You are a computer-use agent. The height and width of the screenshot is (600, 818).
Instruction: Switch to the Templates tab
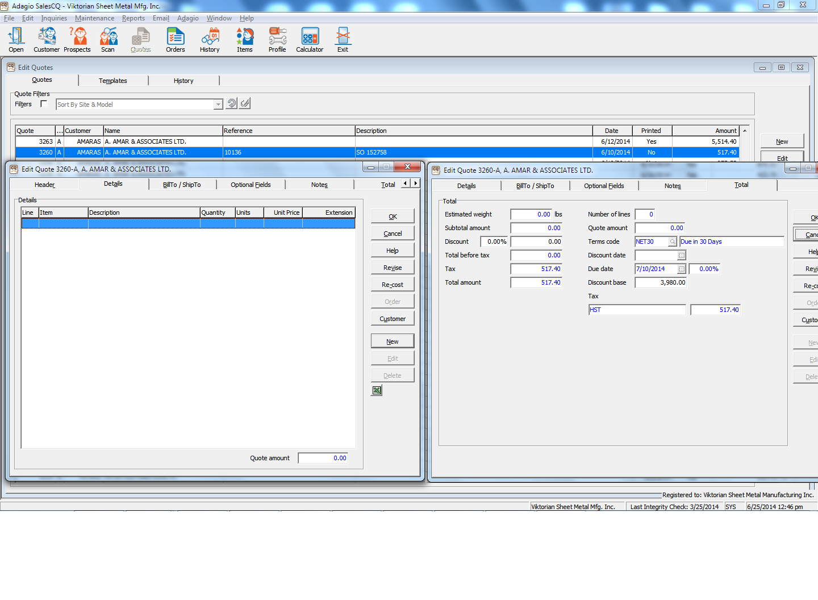pyautogui.click(x=113, y=81)
